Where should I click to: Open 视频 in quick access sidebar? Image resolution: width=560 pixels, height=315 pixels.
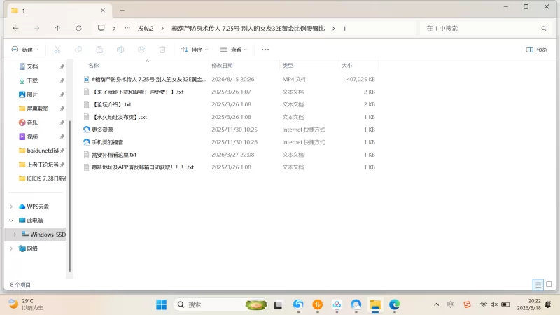point(32,136)
